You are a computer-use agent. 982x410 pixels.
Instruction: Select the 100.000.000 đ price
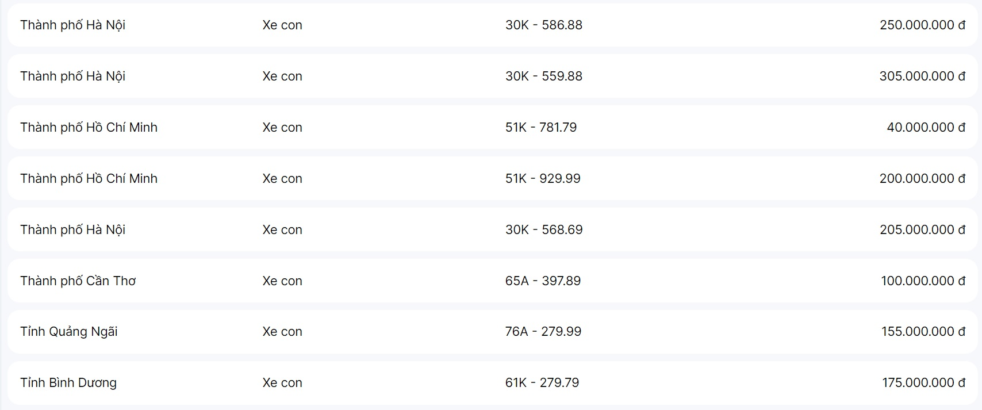(x=922, y=281)
